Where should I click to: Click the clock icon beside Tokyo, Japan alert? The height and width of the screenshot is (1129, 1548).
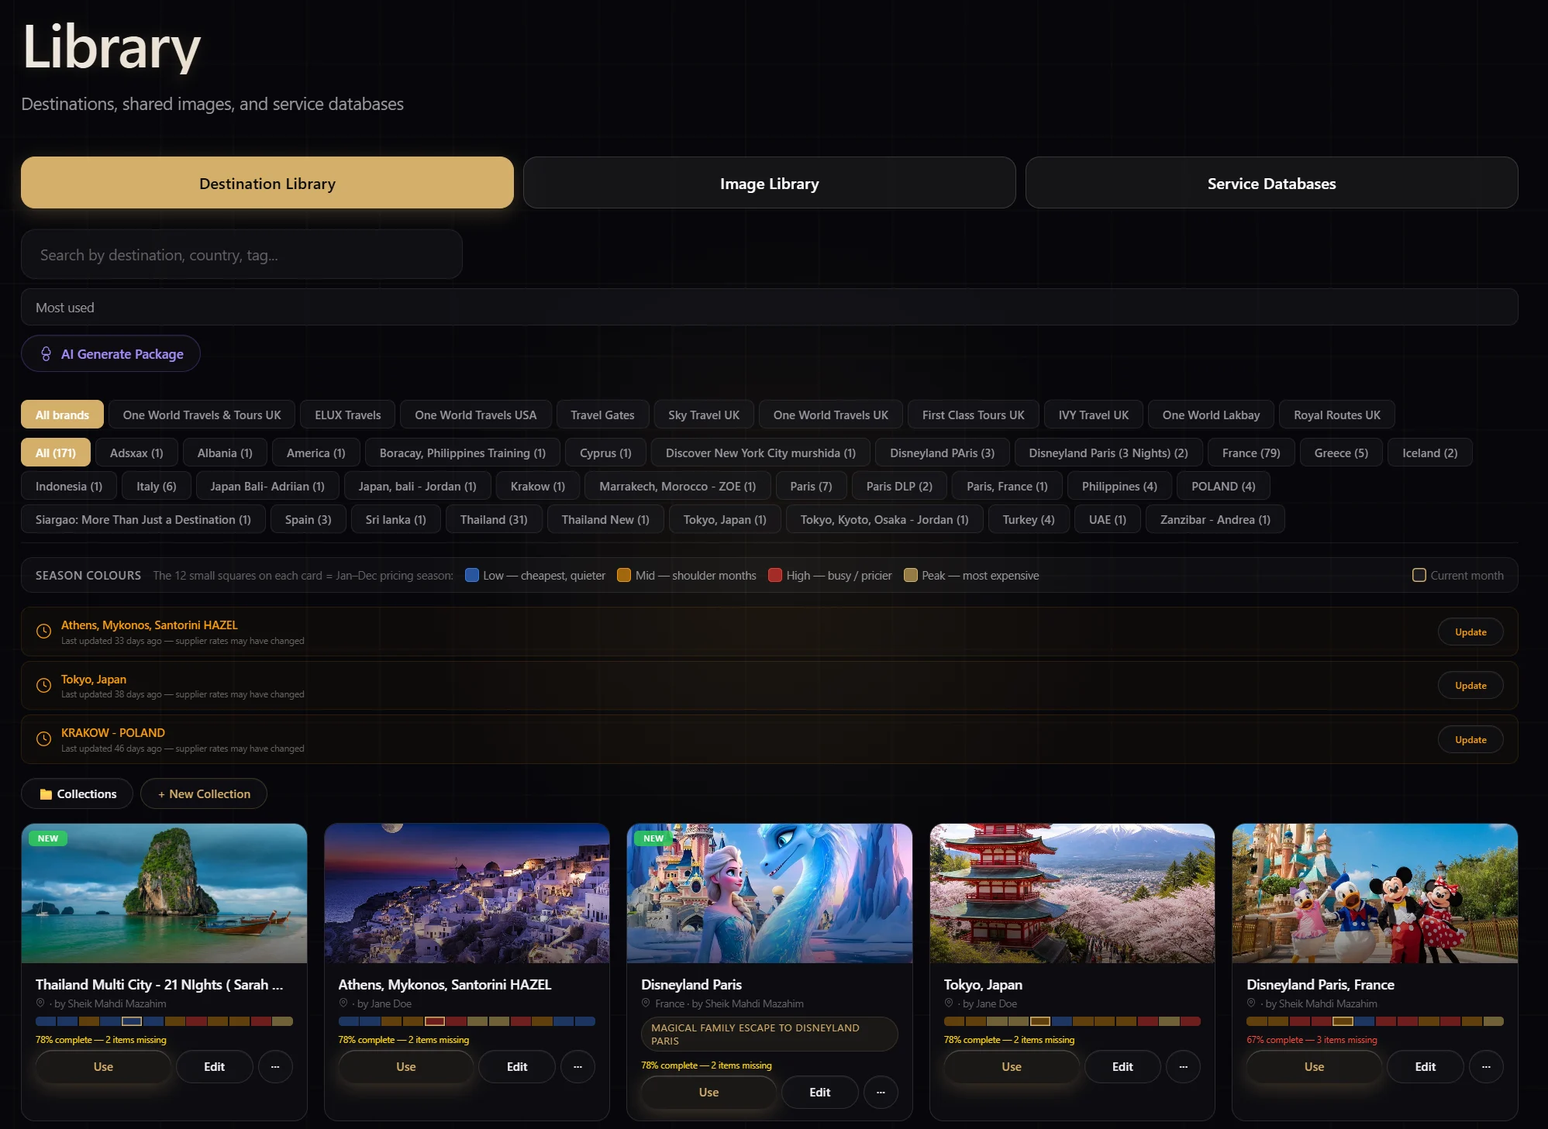(44, 686)
